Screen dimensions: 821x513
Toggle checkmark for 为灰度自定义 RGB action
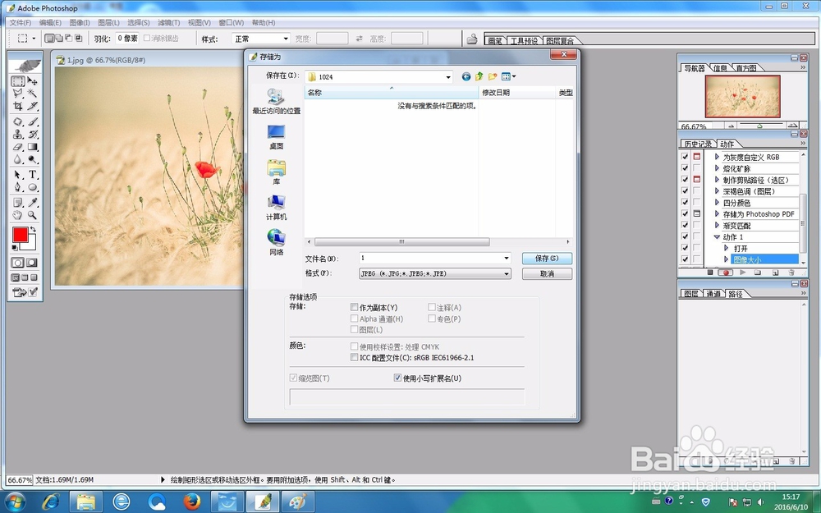pos(685,157)
